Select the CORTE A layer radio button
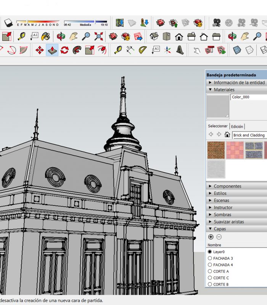The height and width of the screenshot is (305, 267). (210, 271)
